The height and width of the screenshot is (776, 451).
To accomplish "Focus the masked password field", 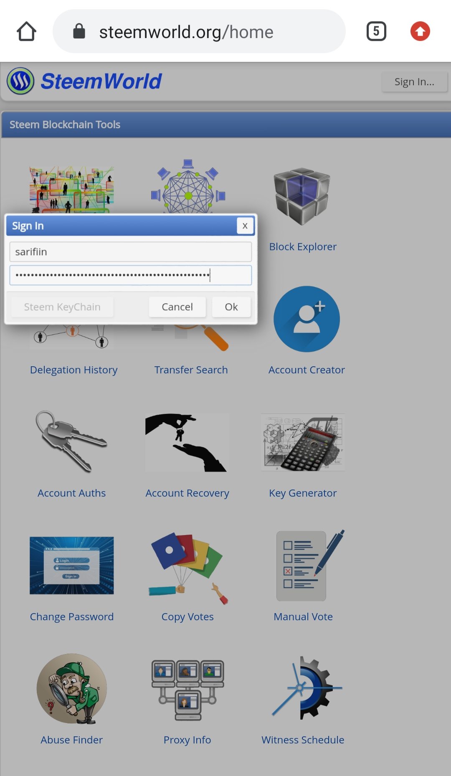I will coord(131,275).
